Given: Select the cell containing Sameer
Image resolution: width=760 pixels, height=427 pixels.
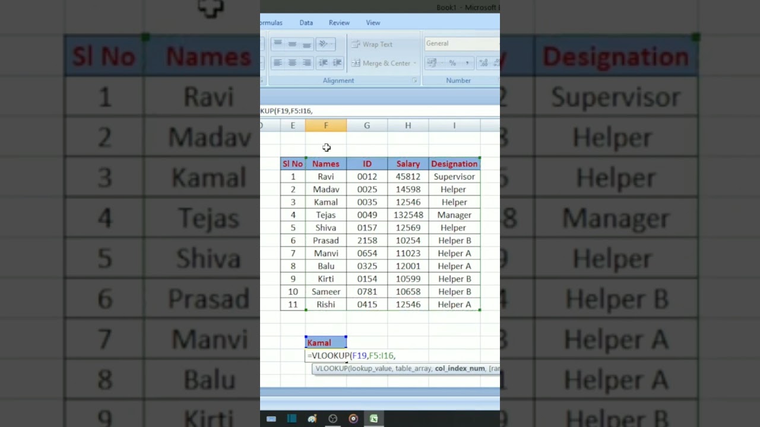Looking at the screenshot, I should point(326,292).
